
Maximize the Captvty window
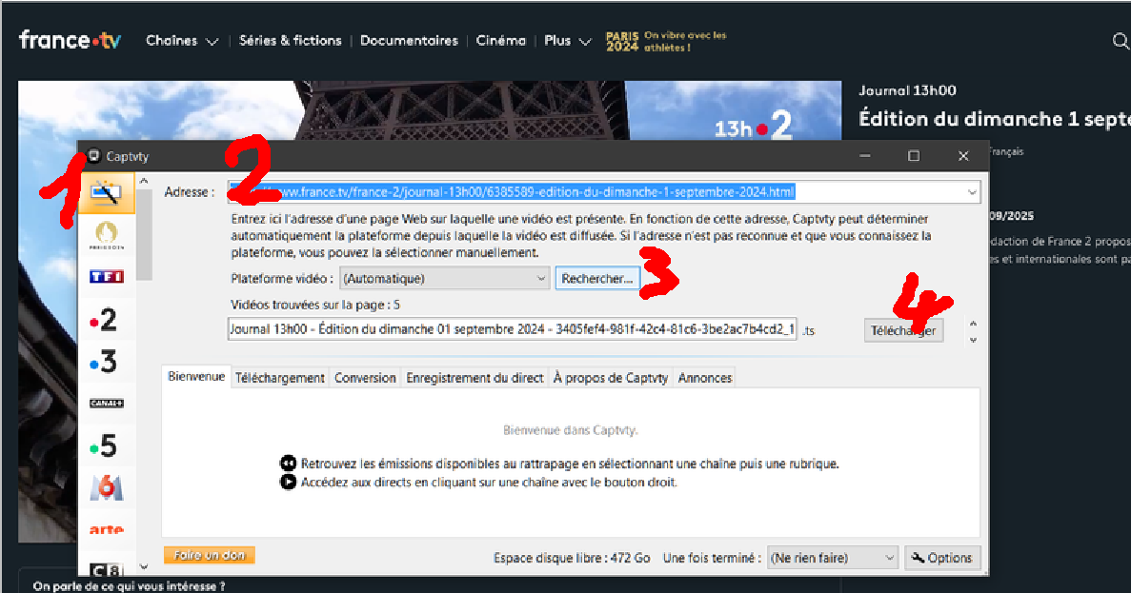[x=914, y=156]
